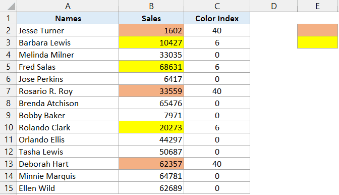Select the Bobby Baker cell
The width and height of the screenshot is (339, 195).
[68, 115]
